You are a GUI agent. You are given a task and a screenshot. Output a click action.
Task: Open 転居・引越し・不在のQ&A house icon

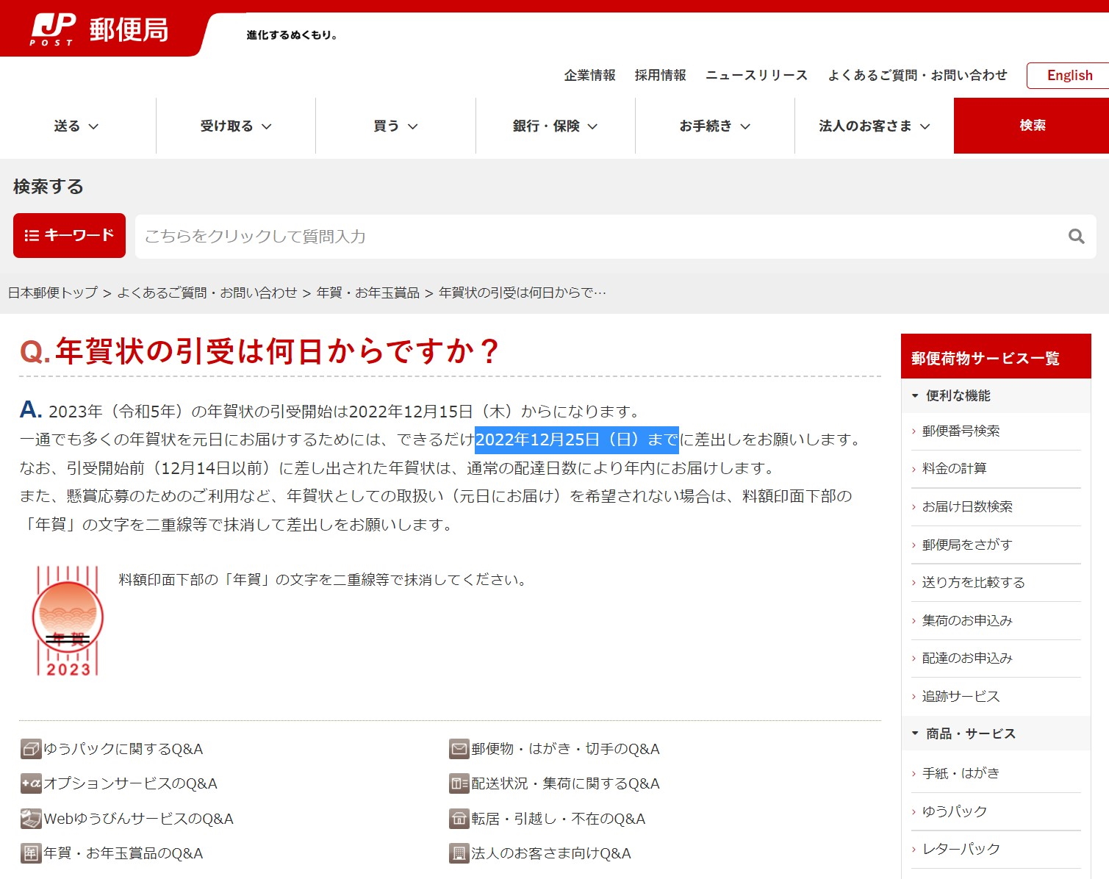pyautogui.click(x=459, y=818)
